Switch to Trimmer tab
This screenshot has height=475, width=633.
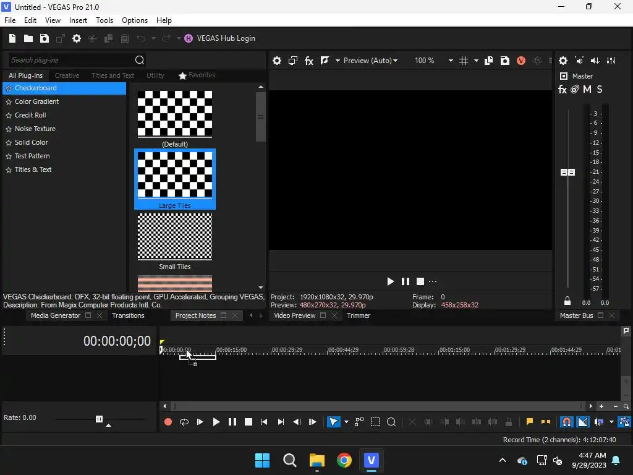358,315
